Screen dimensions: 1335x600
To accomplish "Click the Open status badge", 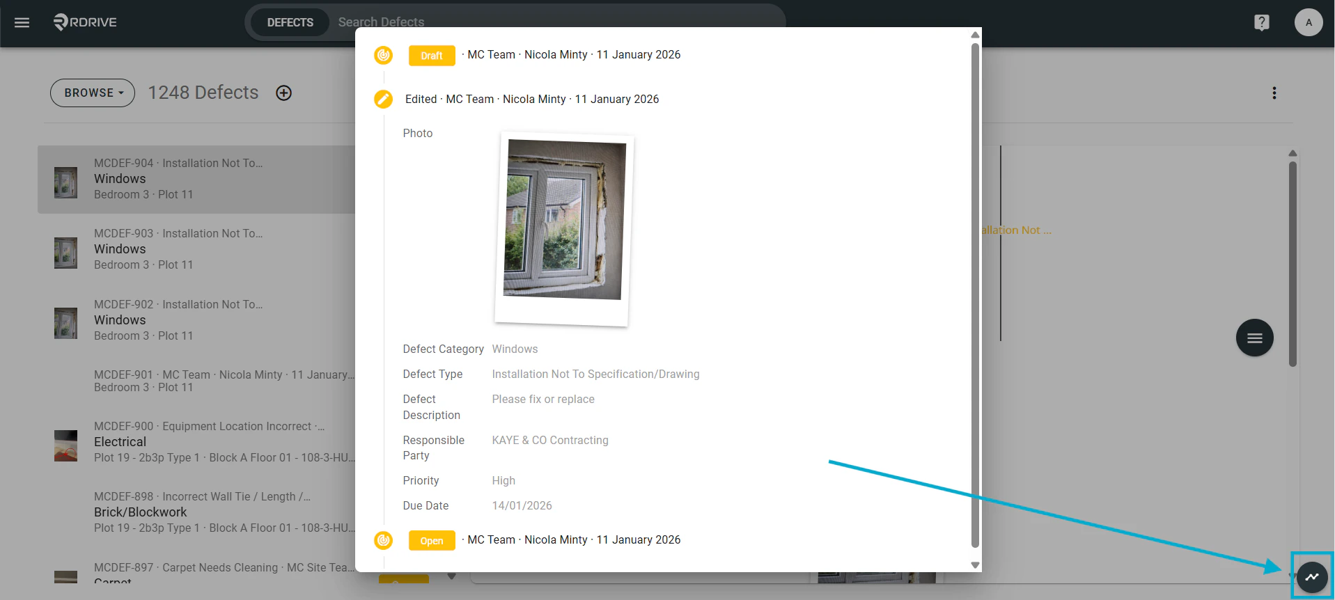I will [x=432, y=541].
